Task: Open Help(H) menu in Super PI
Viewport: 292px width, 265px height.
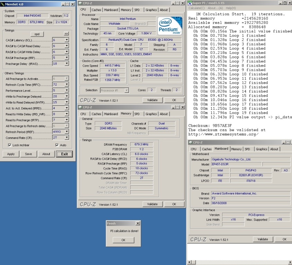Action: click(x=231, y=8)
